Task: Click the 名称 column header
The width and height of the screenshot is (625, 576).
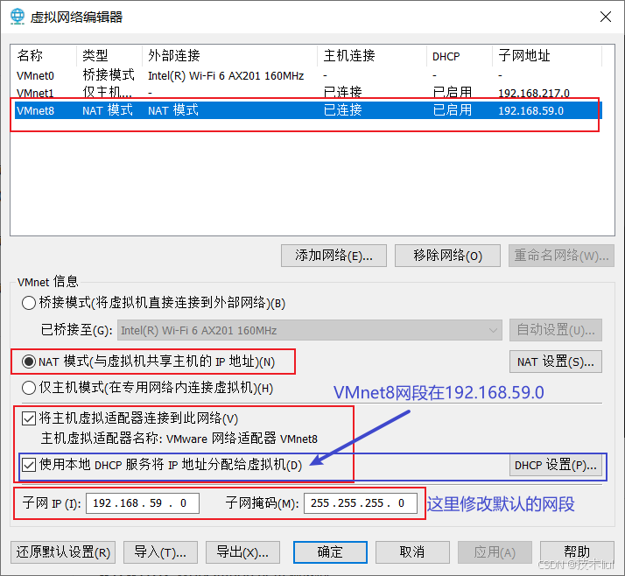Action: (44, 55)
